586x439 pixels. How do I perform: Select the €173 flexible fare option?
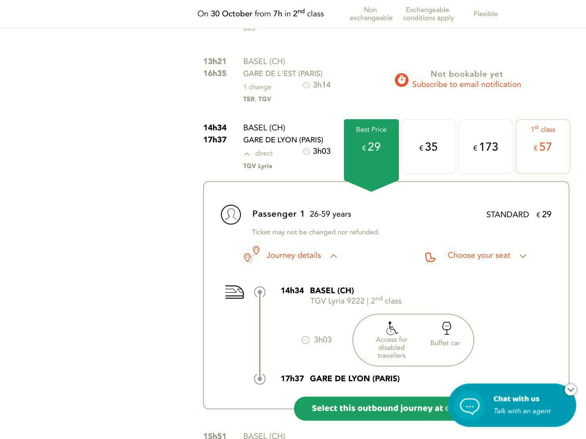(x=486, y=147)
